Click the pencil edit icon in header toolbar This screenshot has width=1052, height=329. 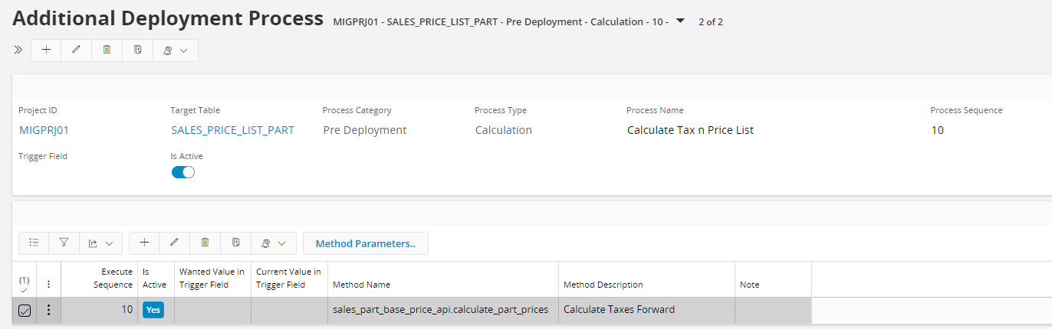point(76,50)
